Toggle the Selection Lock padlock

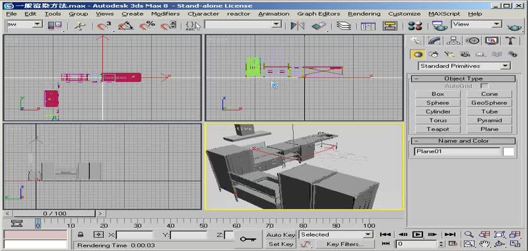click(x=80, y=235)
